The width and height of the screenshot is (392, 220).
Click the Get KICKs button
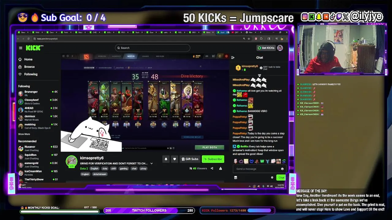(266, 48)
